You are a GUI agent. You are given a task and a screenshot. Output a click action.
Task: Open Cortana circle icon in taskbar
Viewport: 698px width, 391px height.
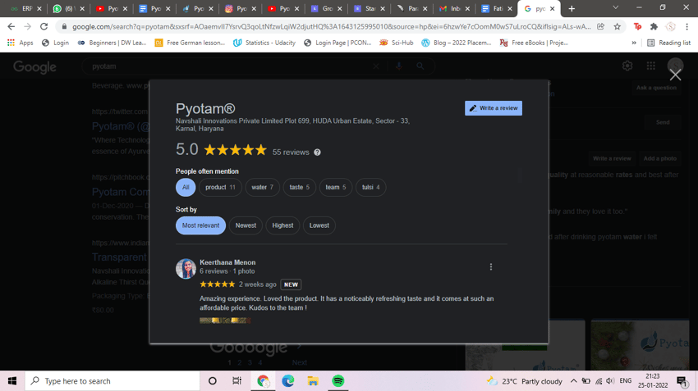pyautogui.click(x=213, y=381)
